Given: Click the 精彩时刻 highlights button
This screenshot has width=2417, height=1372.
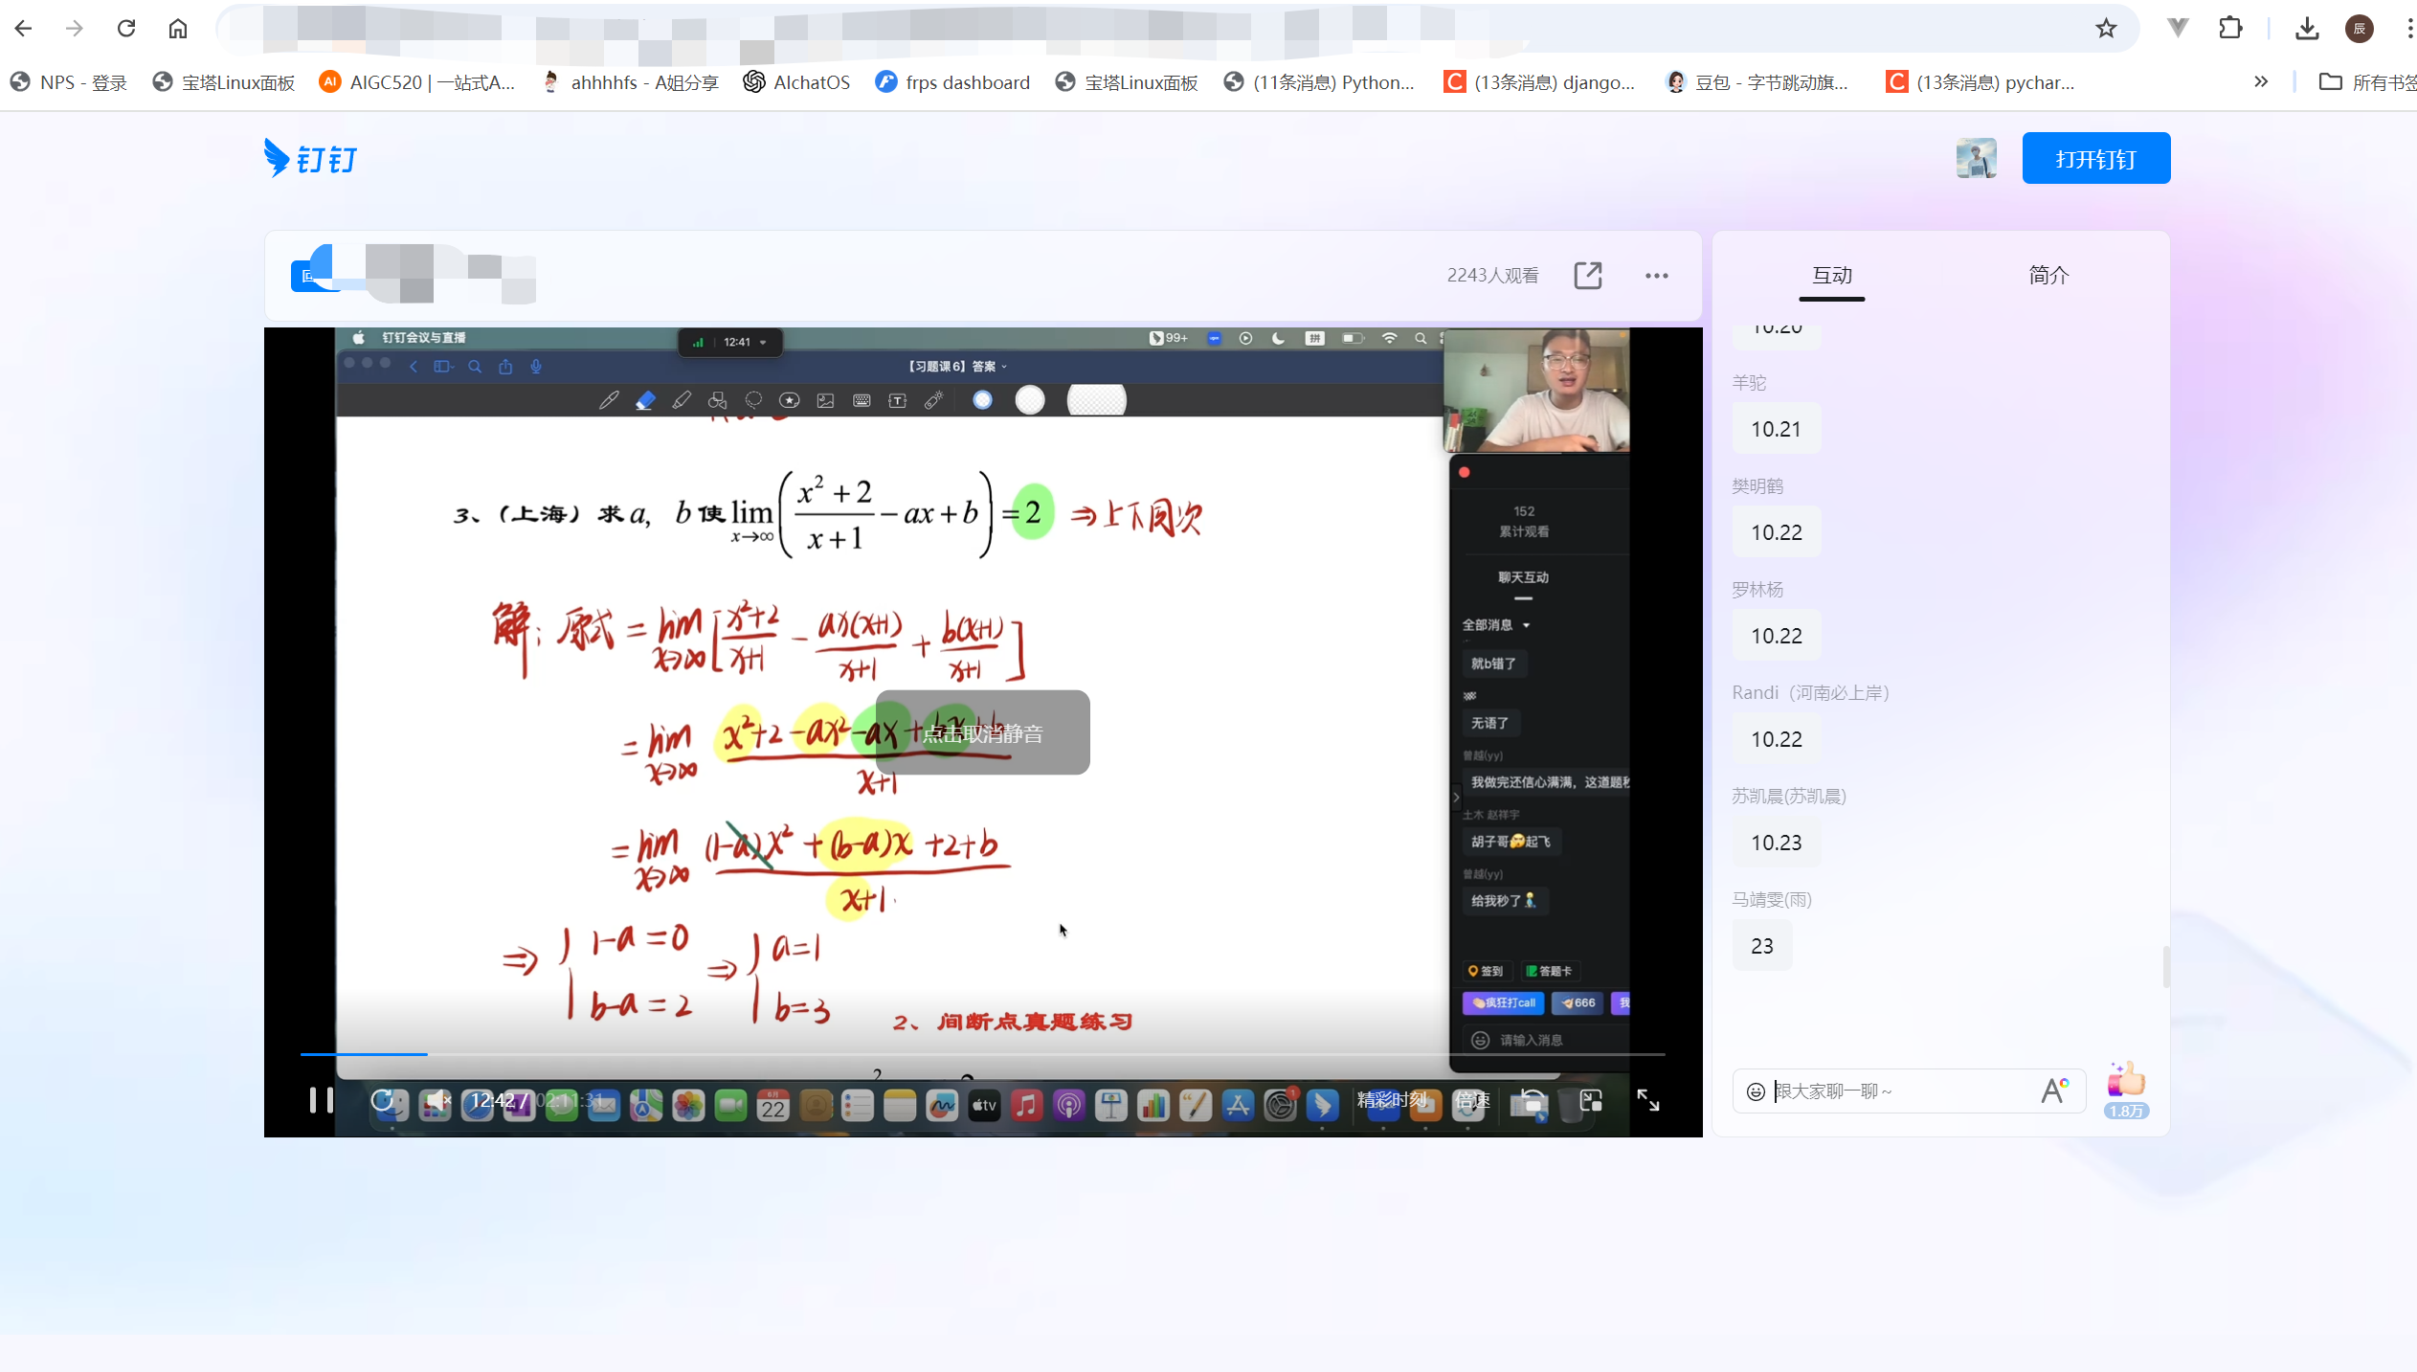Looking at the screenshot, I should tap(1391, 1100).
